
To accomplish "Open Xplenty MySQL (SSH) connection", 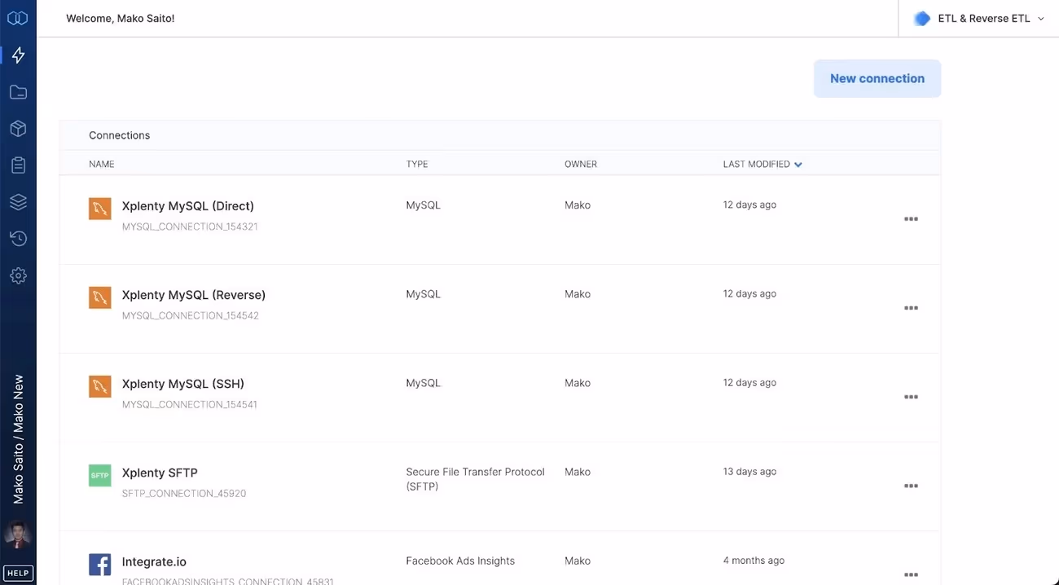I will coord(183,384).
